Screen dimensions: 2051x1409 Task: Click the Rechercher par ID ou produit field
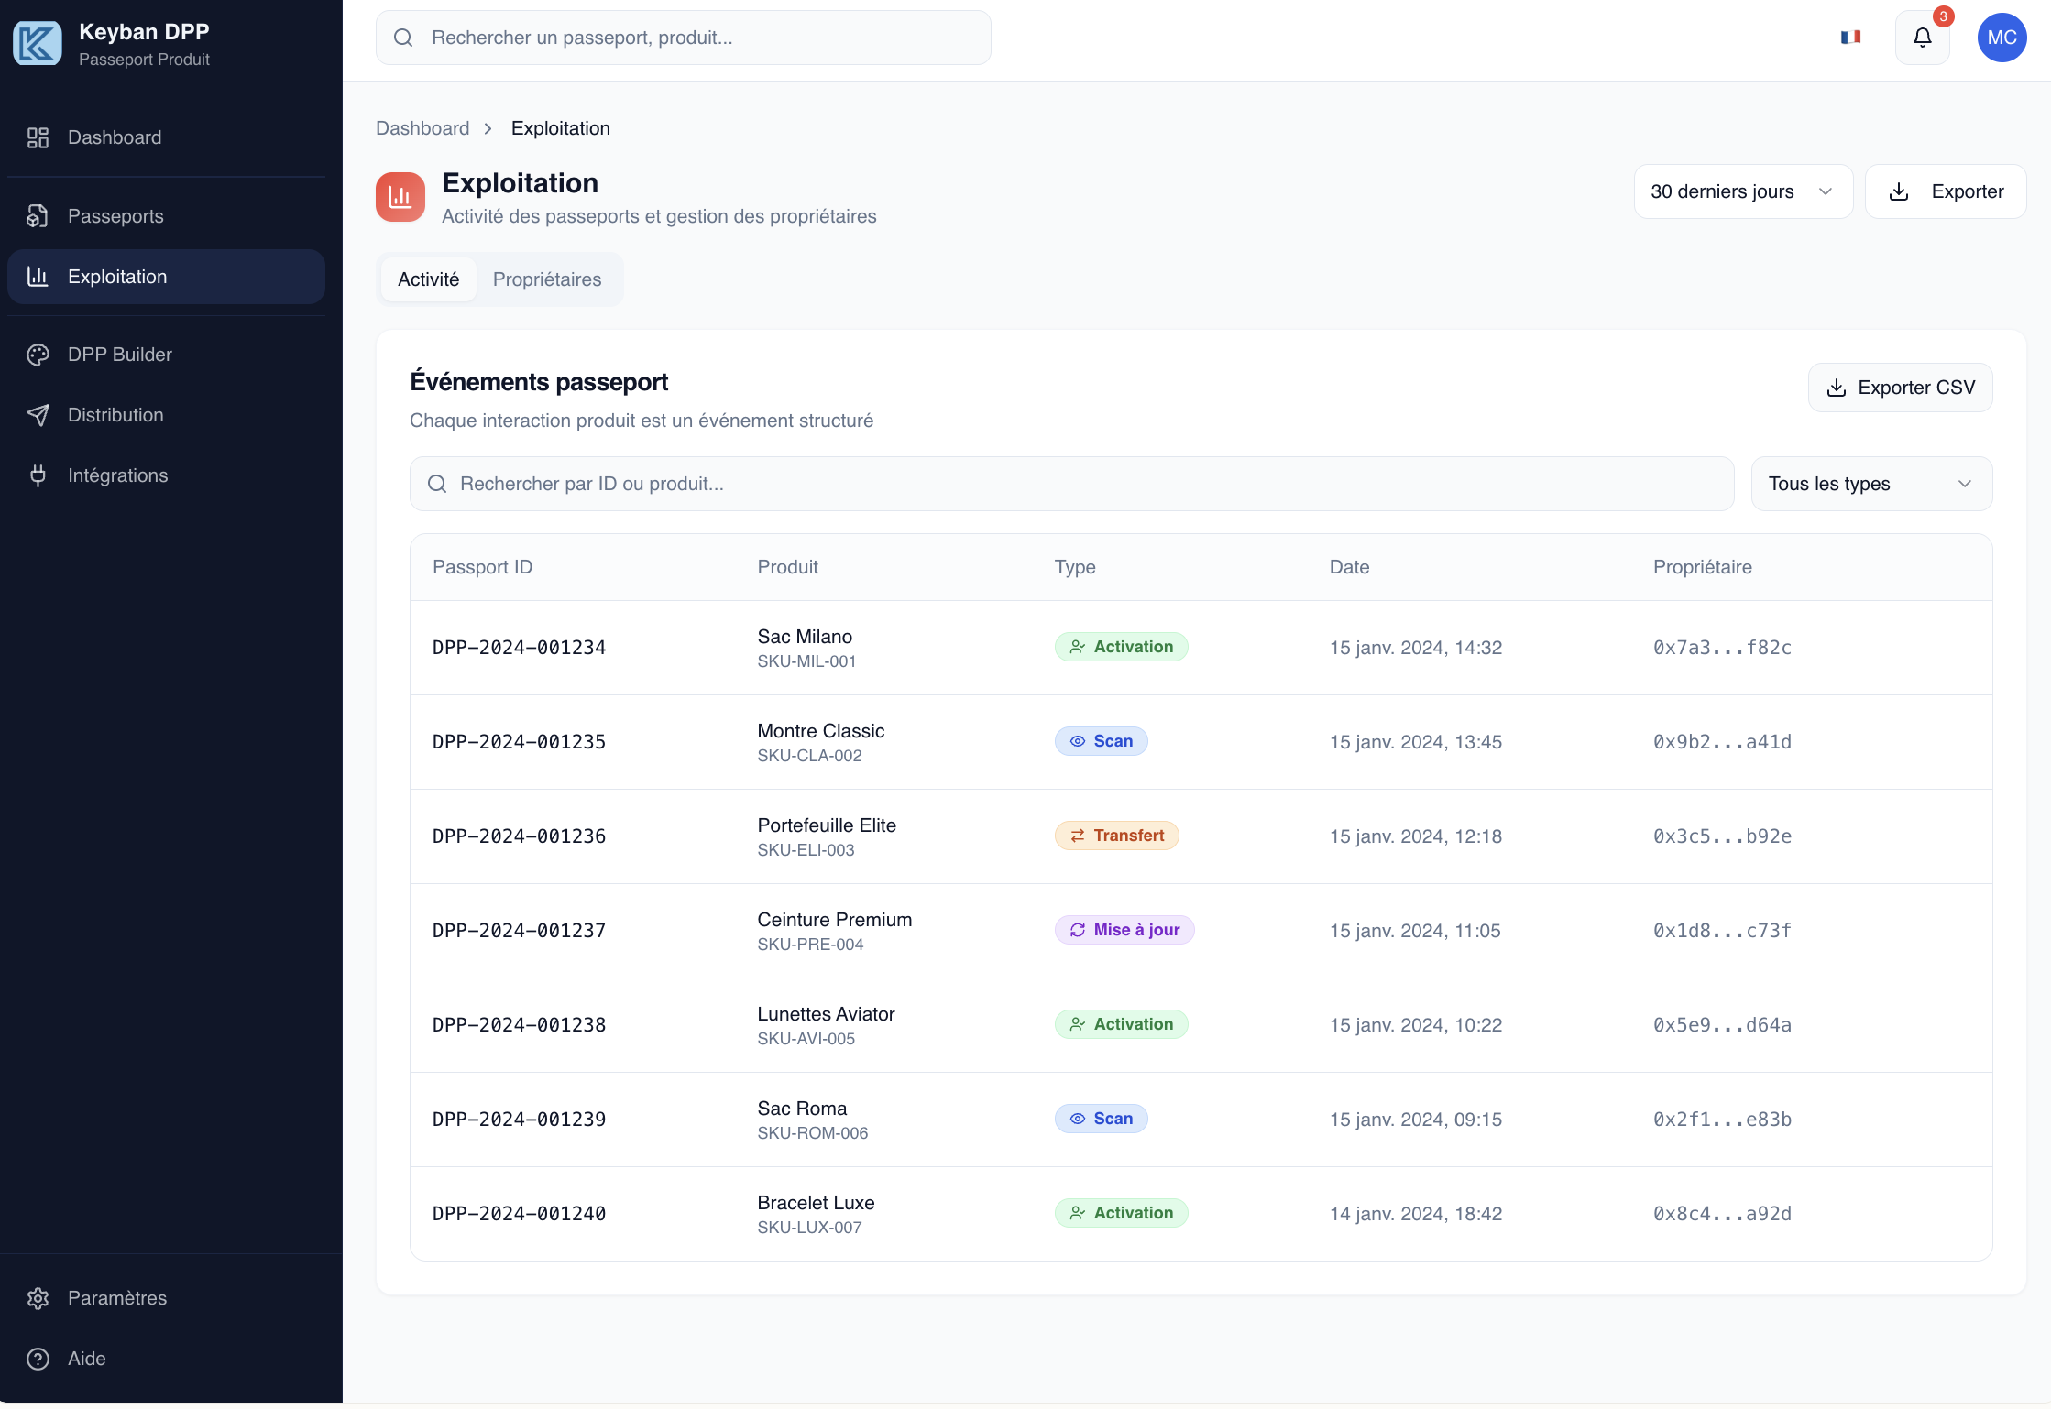[x=1072, y=484]
